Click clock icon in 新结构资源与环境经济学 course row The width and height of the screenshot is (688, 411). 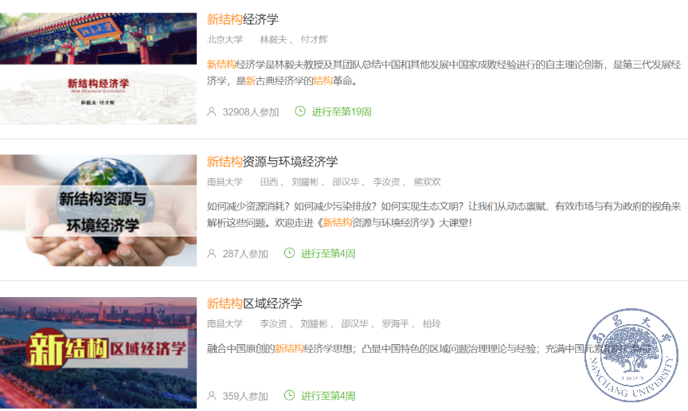coord(289,253)
